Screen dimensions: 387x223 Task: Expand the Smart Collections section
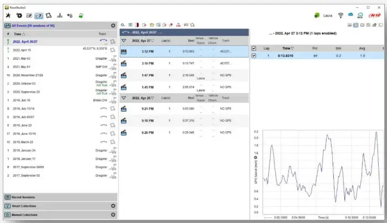click(60, 206)
